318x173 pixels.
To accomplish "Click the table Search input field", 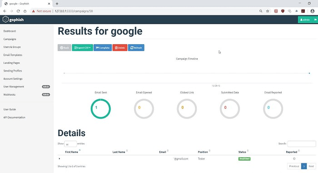I will point(301,144).
